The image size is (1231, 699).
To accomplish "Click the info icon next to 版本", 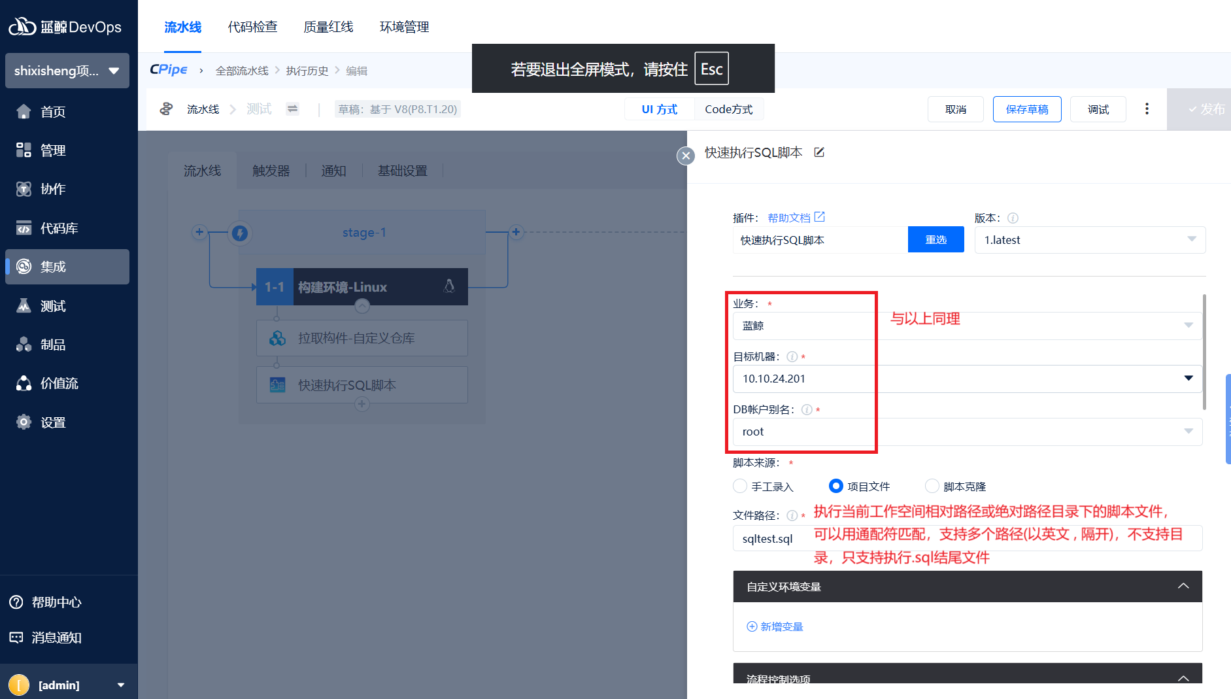I will [1013, 218].
